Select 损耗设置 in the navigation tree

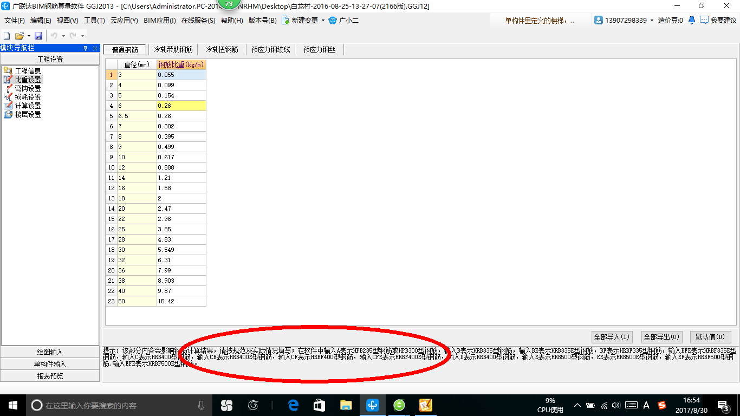[x=28, y=97]
